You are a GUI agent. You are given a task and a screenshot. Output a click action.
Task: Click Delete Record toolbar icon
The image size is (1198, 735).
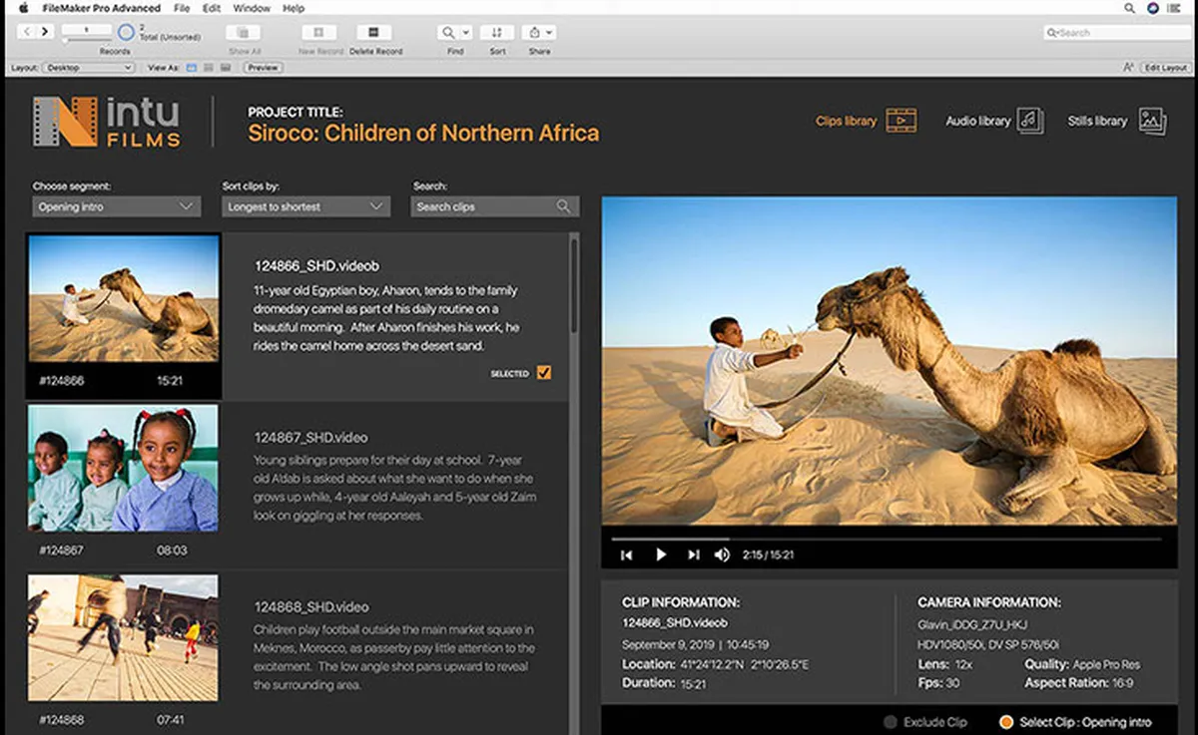(374, 33)
